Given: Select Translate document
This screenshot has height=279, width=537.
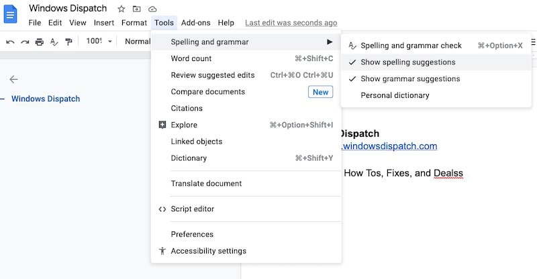Looking at the screenshot, I should click(246, 184).
